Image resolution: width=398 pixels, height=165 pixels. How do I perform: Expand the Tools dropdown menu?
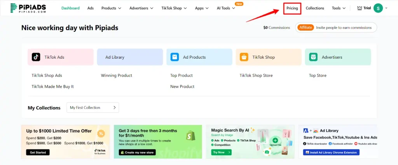(x=339, y=8)
